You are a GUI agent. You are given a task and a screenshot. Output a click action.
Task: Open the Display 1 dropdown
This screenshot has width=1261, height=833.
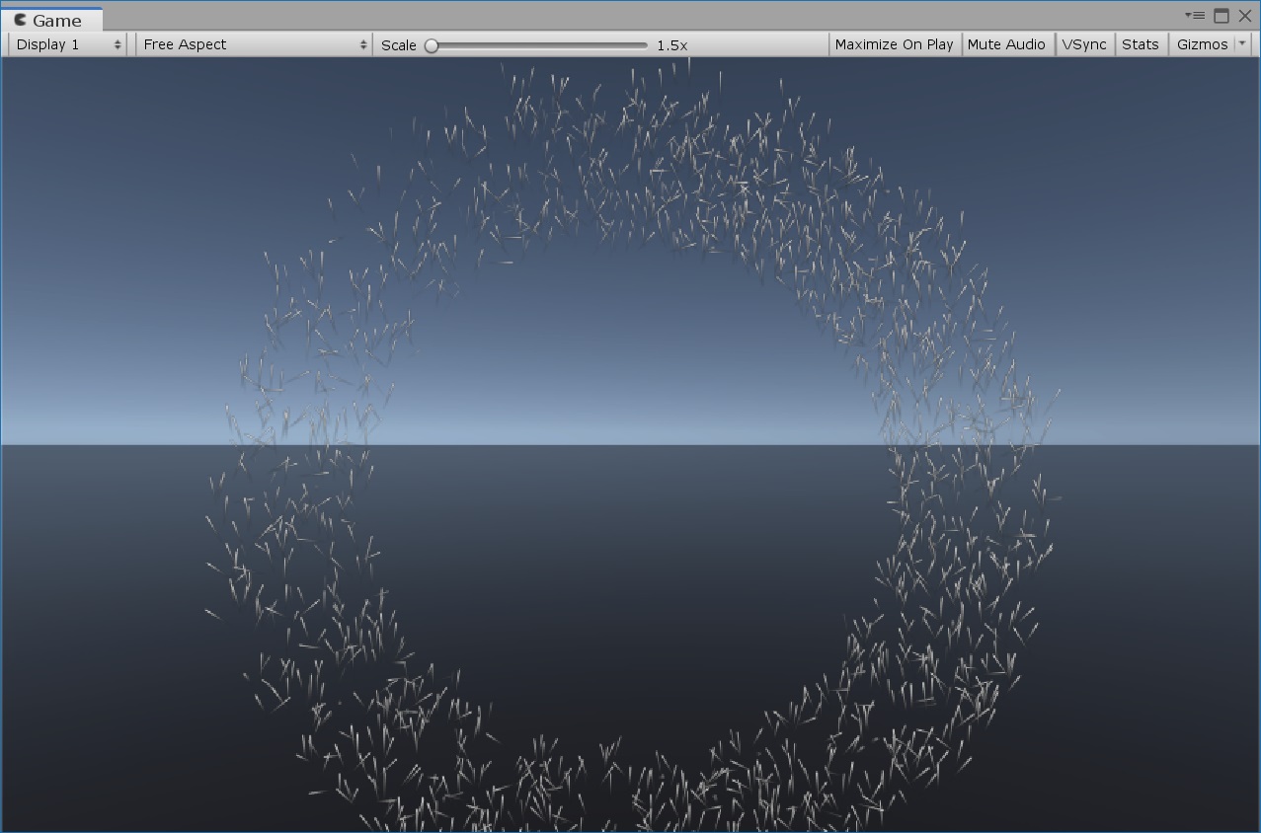tap(68, 44)
